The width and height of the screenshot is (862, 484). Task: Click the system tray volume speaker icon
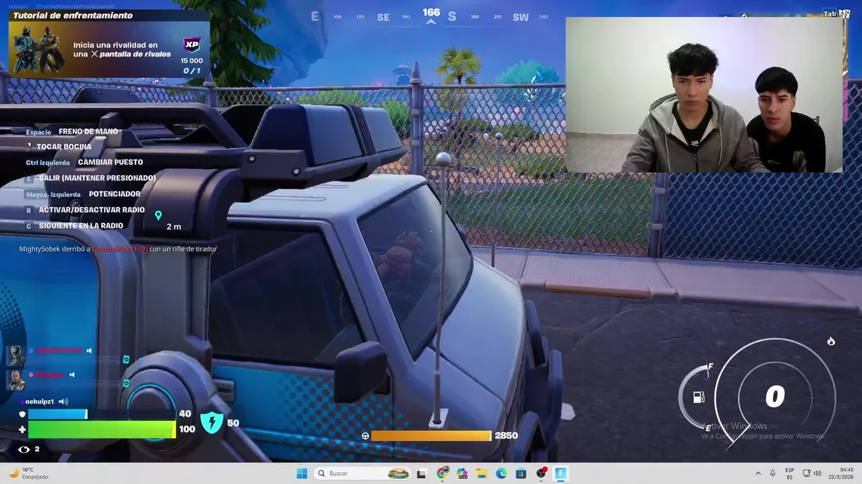coord(819,473)
